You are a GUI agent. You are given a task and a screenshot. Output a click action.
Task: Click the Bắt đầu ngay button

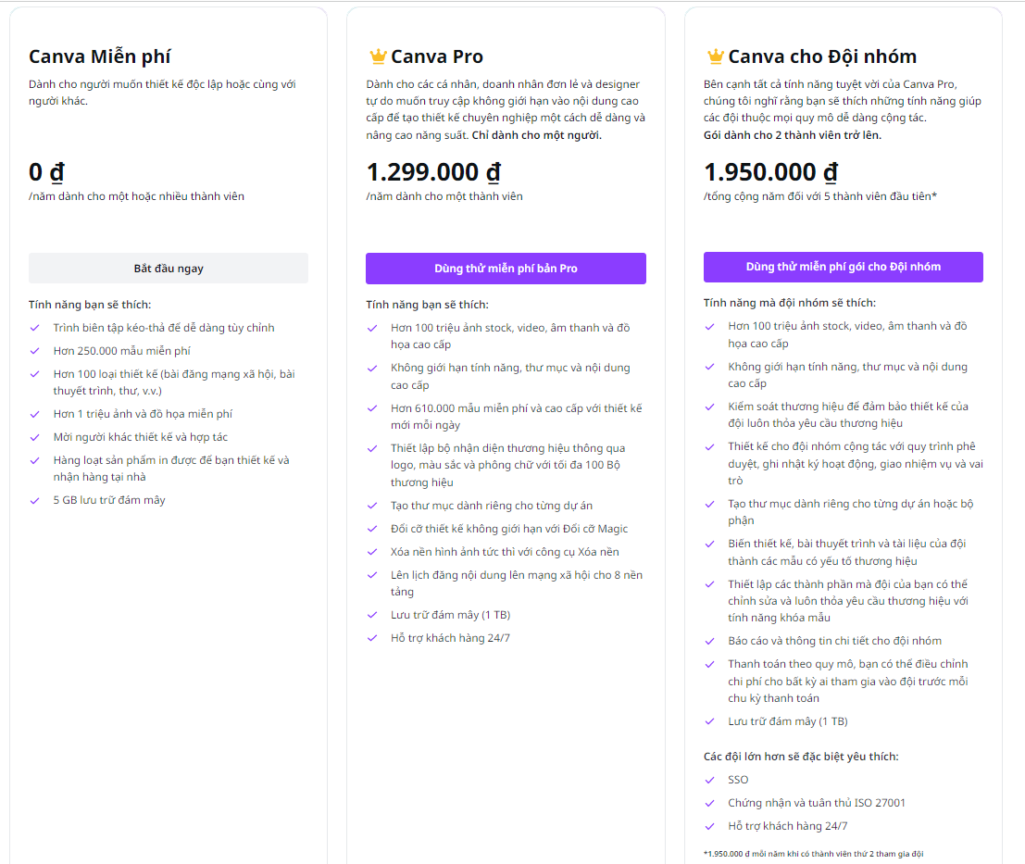pyautogui.click(x=169, y=269)
